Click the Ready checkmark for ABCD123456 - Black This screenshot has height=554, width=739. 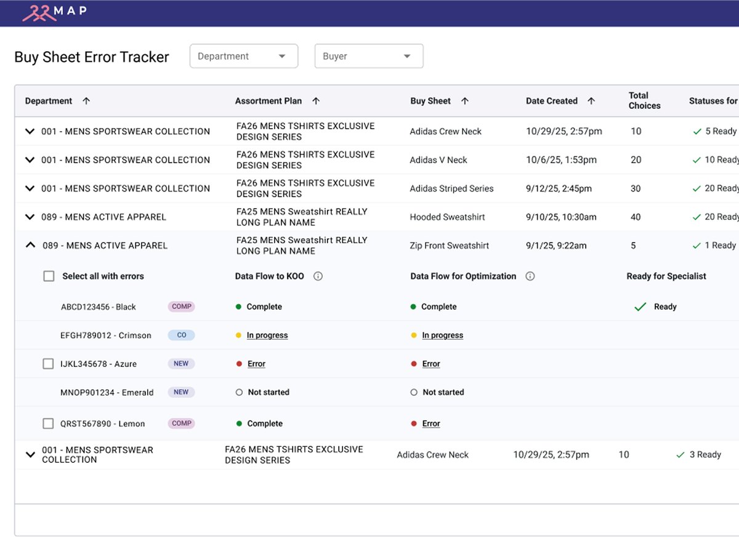(x=640, y=307)
